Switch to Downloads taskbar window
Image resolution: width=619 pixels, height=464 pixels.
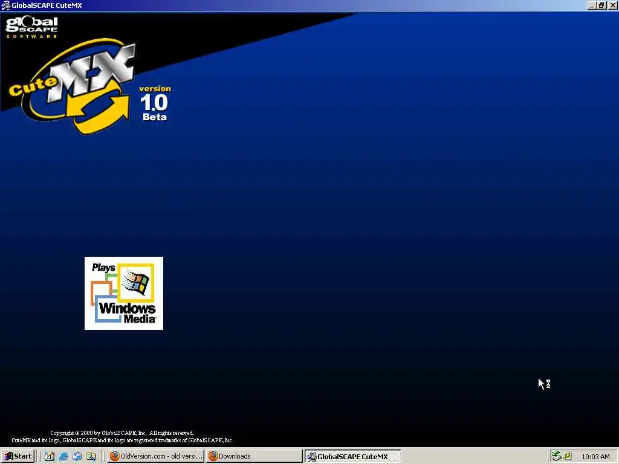[x=254, y=457]
